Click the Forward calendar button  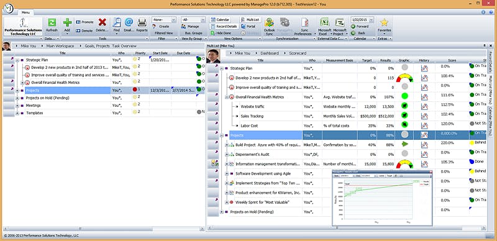(x=360, y=27)
